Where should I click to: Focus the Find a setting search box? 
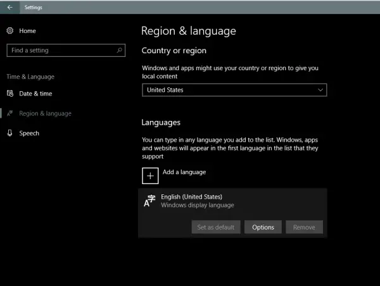tap(60, 50)
